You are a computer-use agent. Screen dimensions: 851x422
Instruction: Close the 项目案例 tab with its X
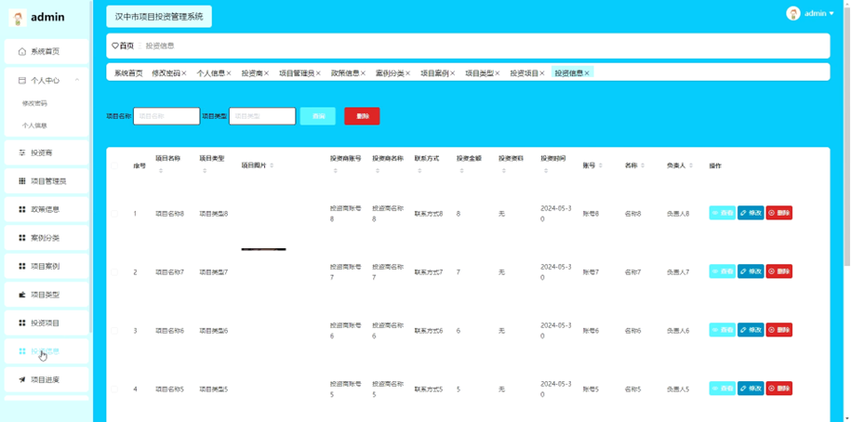(453, 73)
